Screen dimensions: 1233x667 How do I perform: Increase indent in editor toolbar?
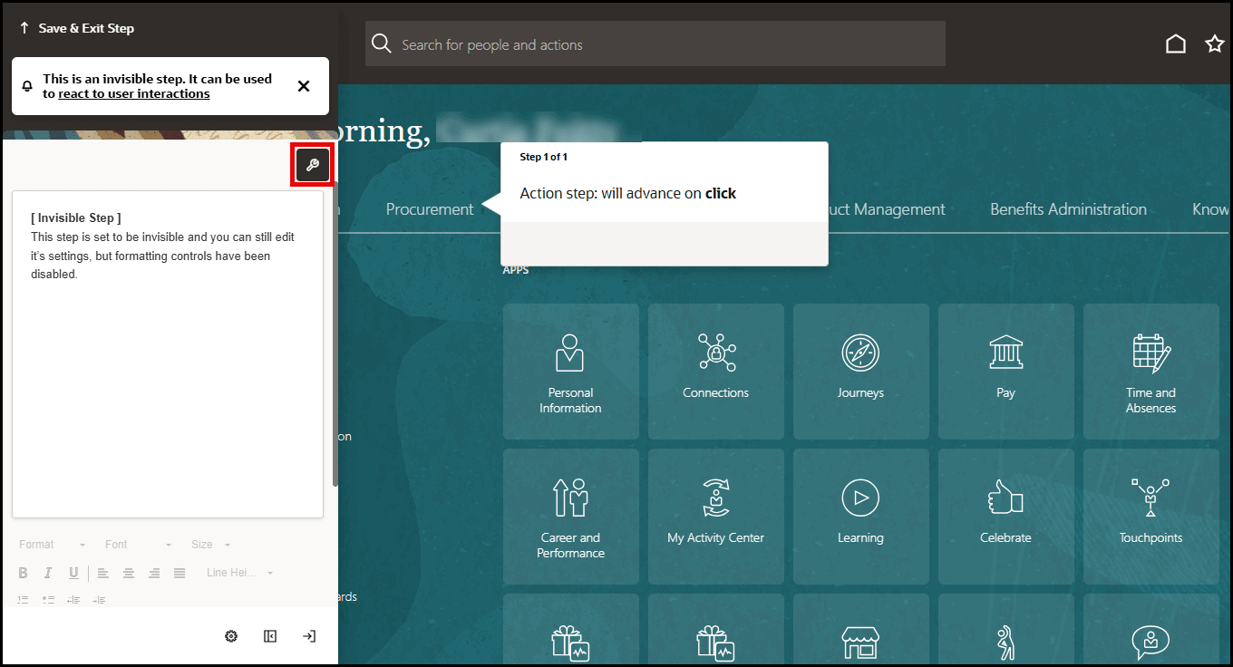click(99, 600)
